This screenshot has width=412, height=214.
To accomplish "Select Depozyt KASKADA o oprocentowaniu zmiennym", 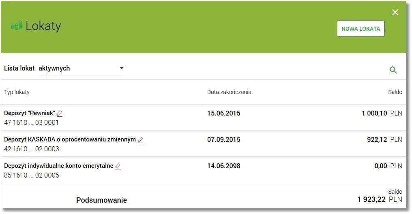I will click(x=70, y=139).
